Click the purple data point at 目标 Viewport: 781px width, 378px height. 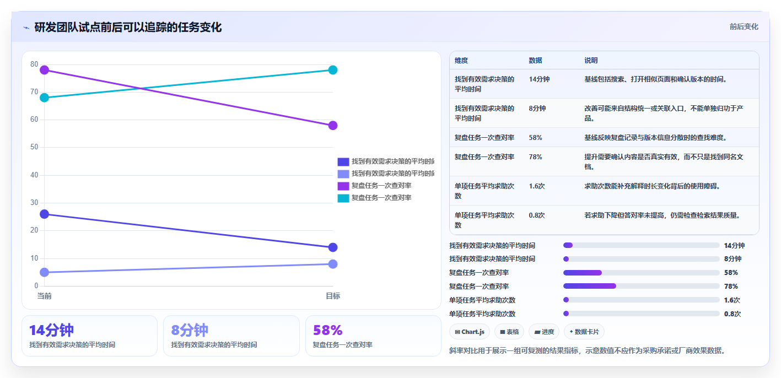(333, 126)
